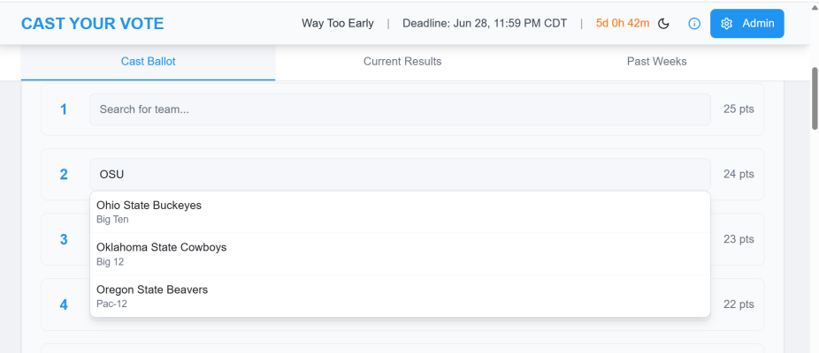Click the 25 pts label on row one
Viewport: 819px width, 353px height.
click(739, 109)
